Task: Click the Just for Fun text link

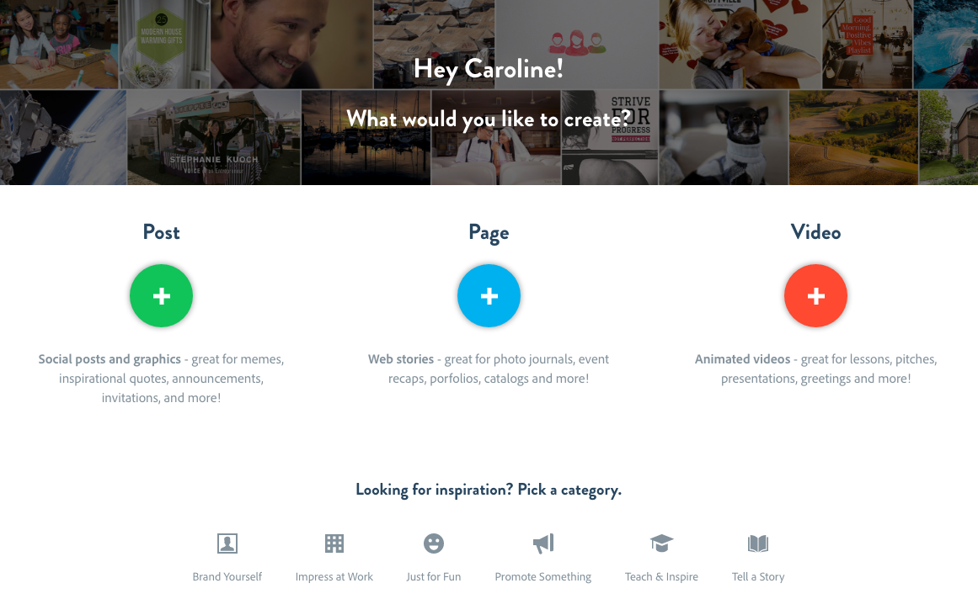Action: tap(434, 577)
